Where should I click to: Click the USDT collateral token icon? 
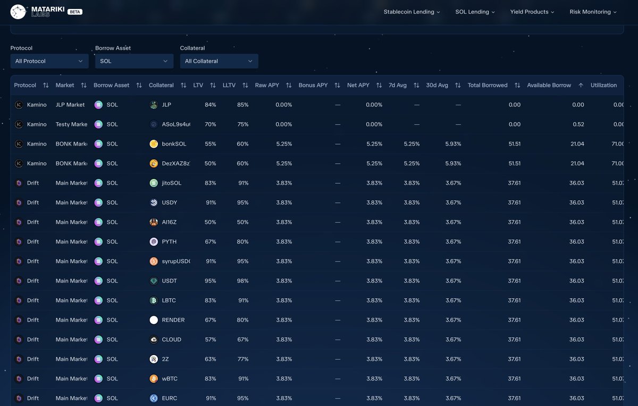pos(154,281)
